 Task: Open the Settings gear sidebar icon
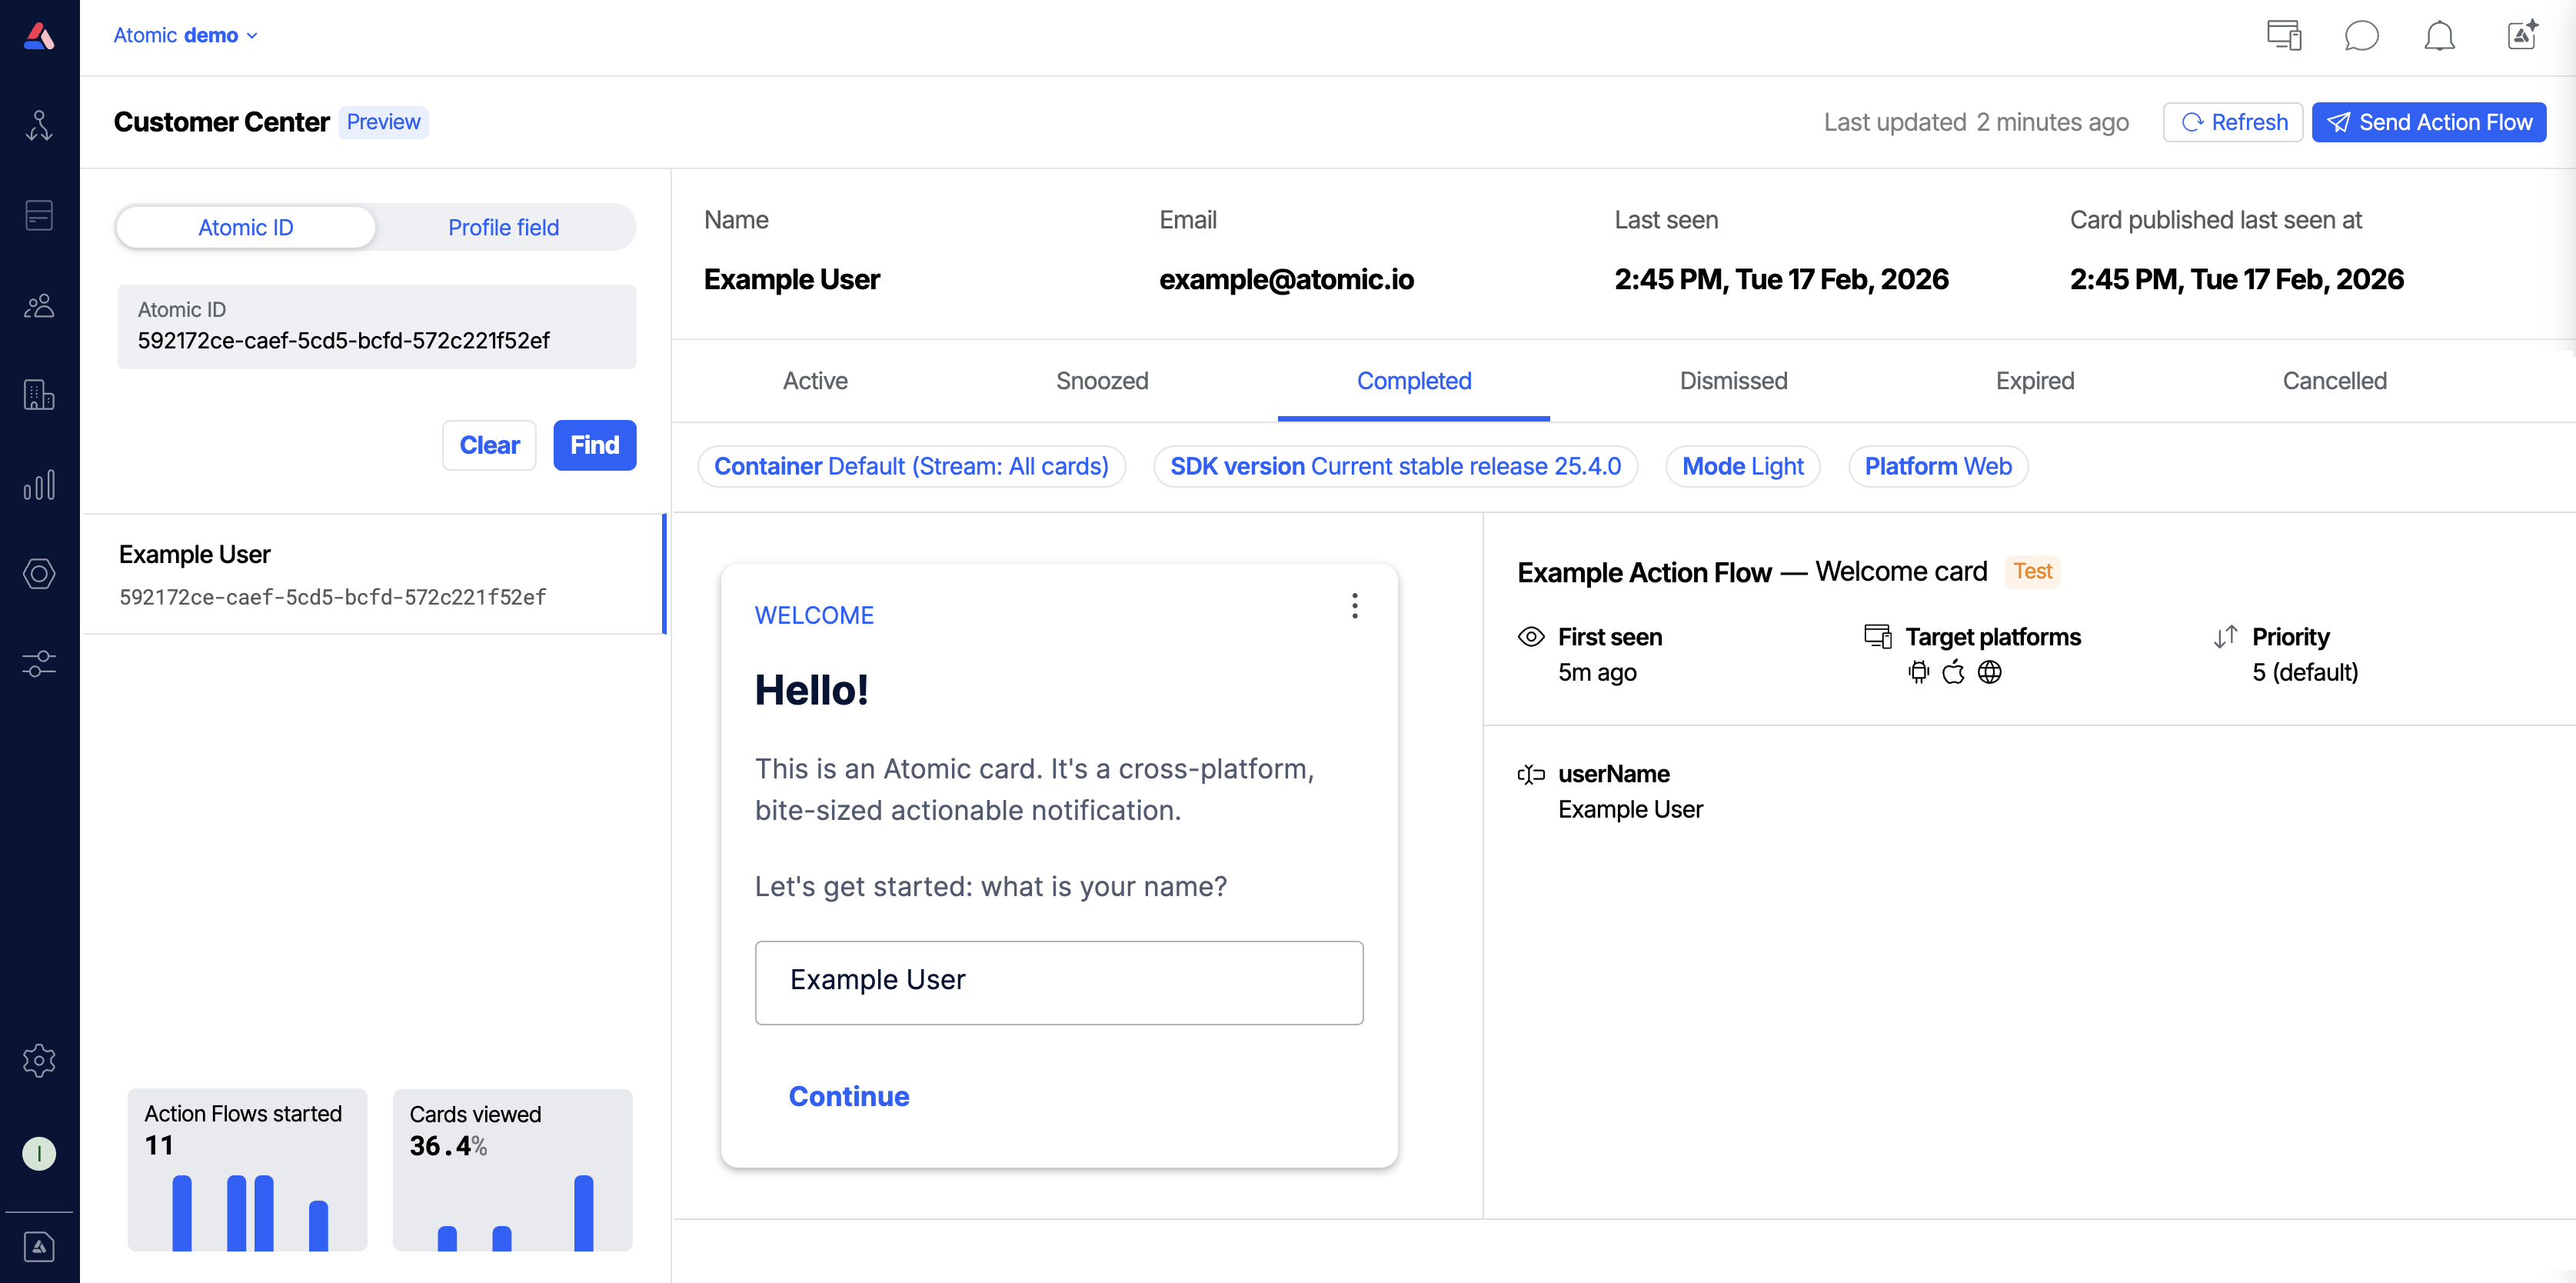pos(39,1060)
